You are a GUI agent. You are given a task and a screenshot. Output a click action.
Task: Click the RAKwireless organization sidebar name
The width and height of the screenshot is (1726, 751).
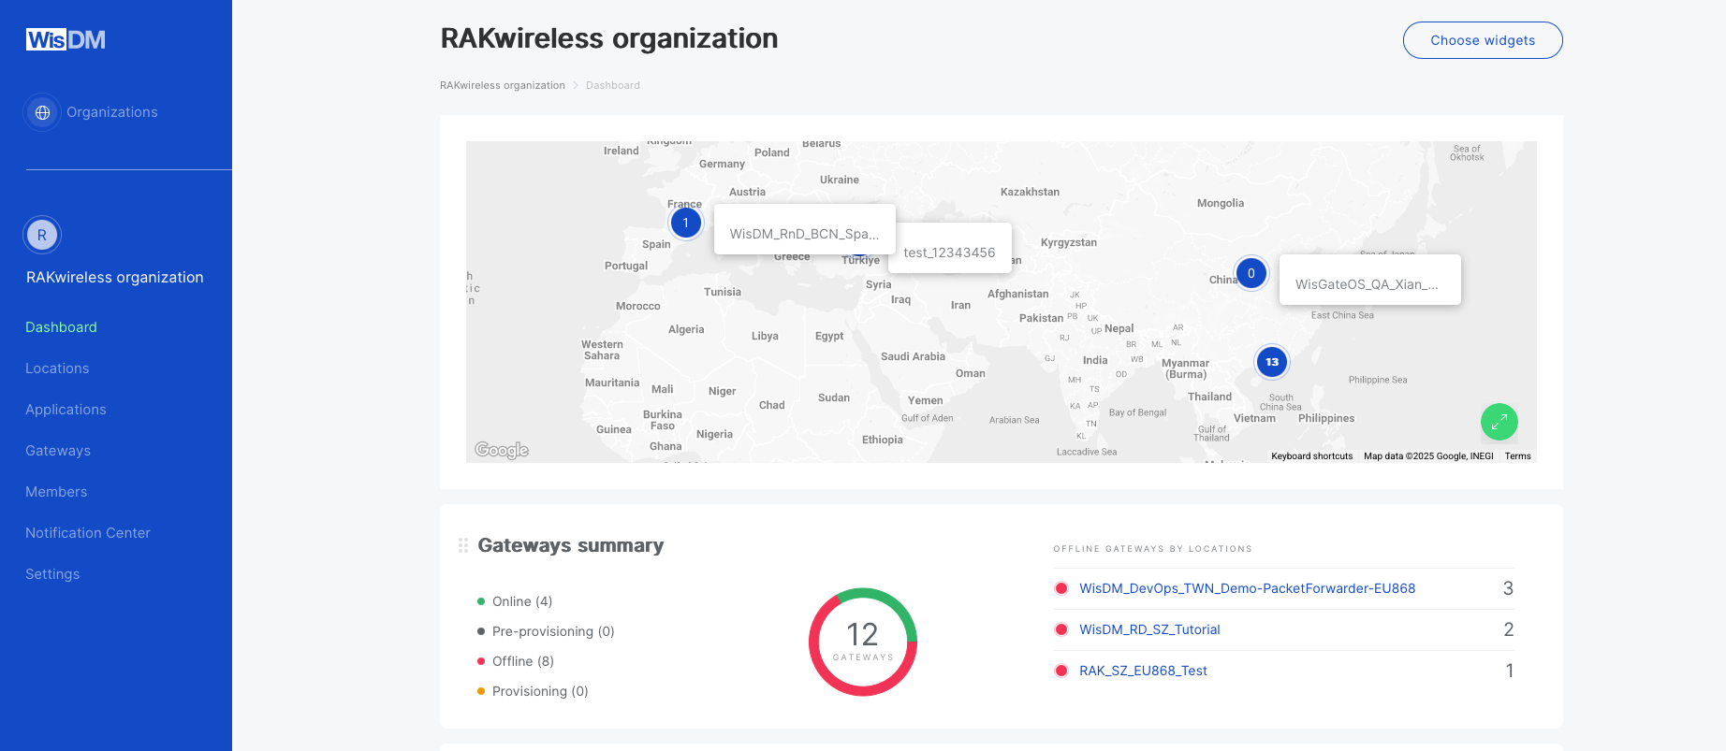115,278
